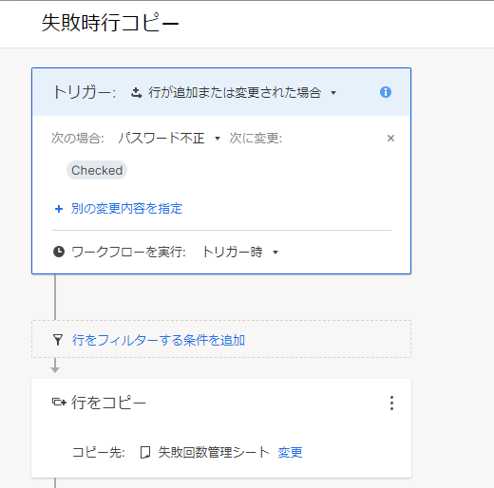Click the blue info icon in trigger header

pos(386,92)
